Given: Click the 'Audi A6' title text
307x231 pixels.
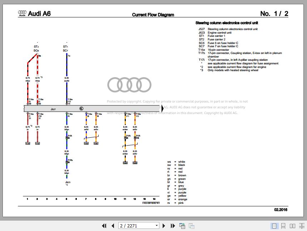Looking at the screenshot, I should tap(39, 14).
